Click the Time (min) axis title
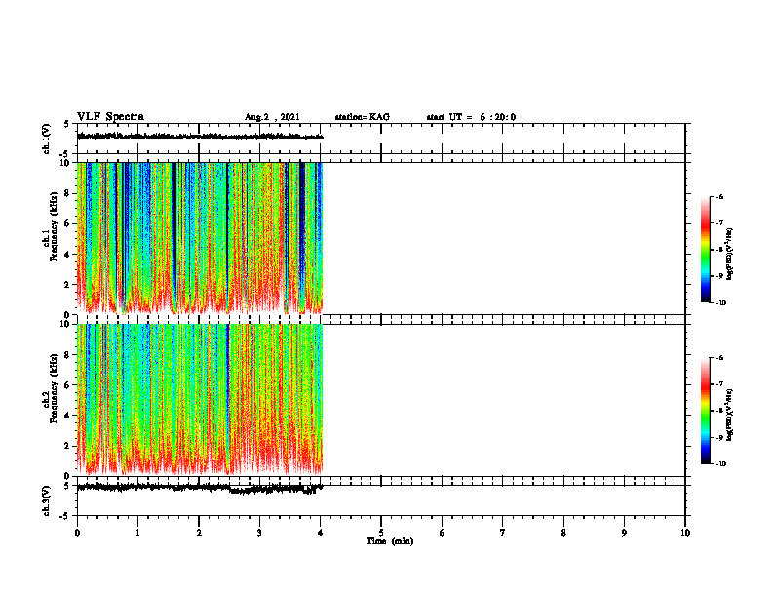Viewport: 772px width, 597px height. pyautogui.click(x=390, y=541)
